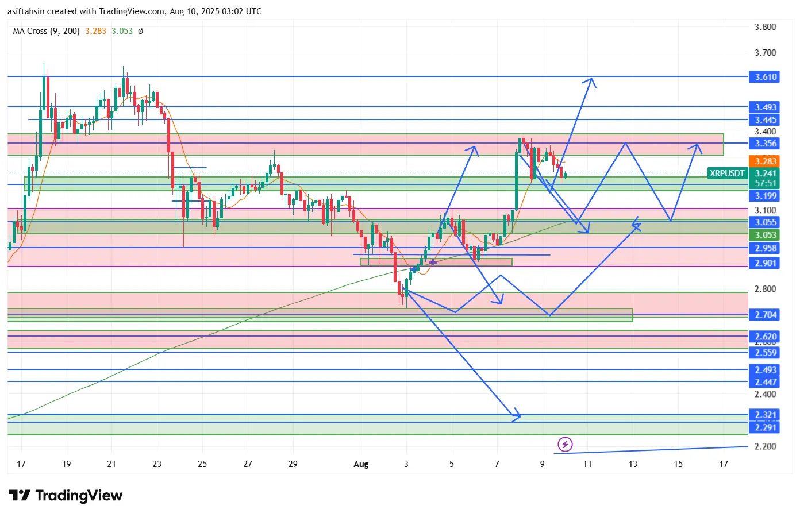The height and width of the screenshot is (517, 800).
Task: Select the 2.291 price label
Action: click(764, 427)
